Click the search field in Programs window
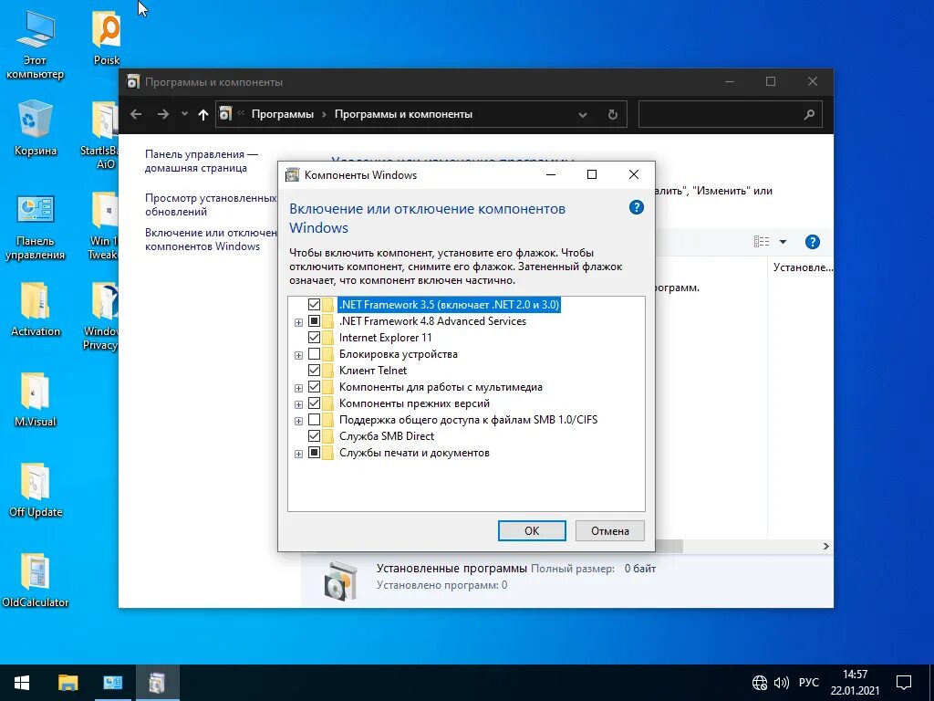This screenshot has width=934, height=701. tap(731, 114)
